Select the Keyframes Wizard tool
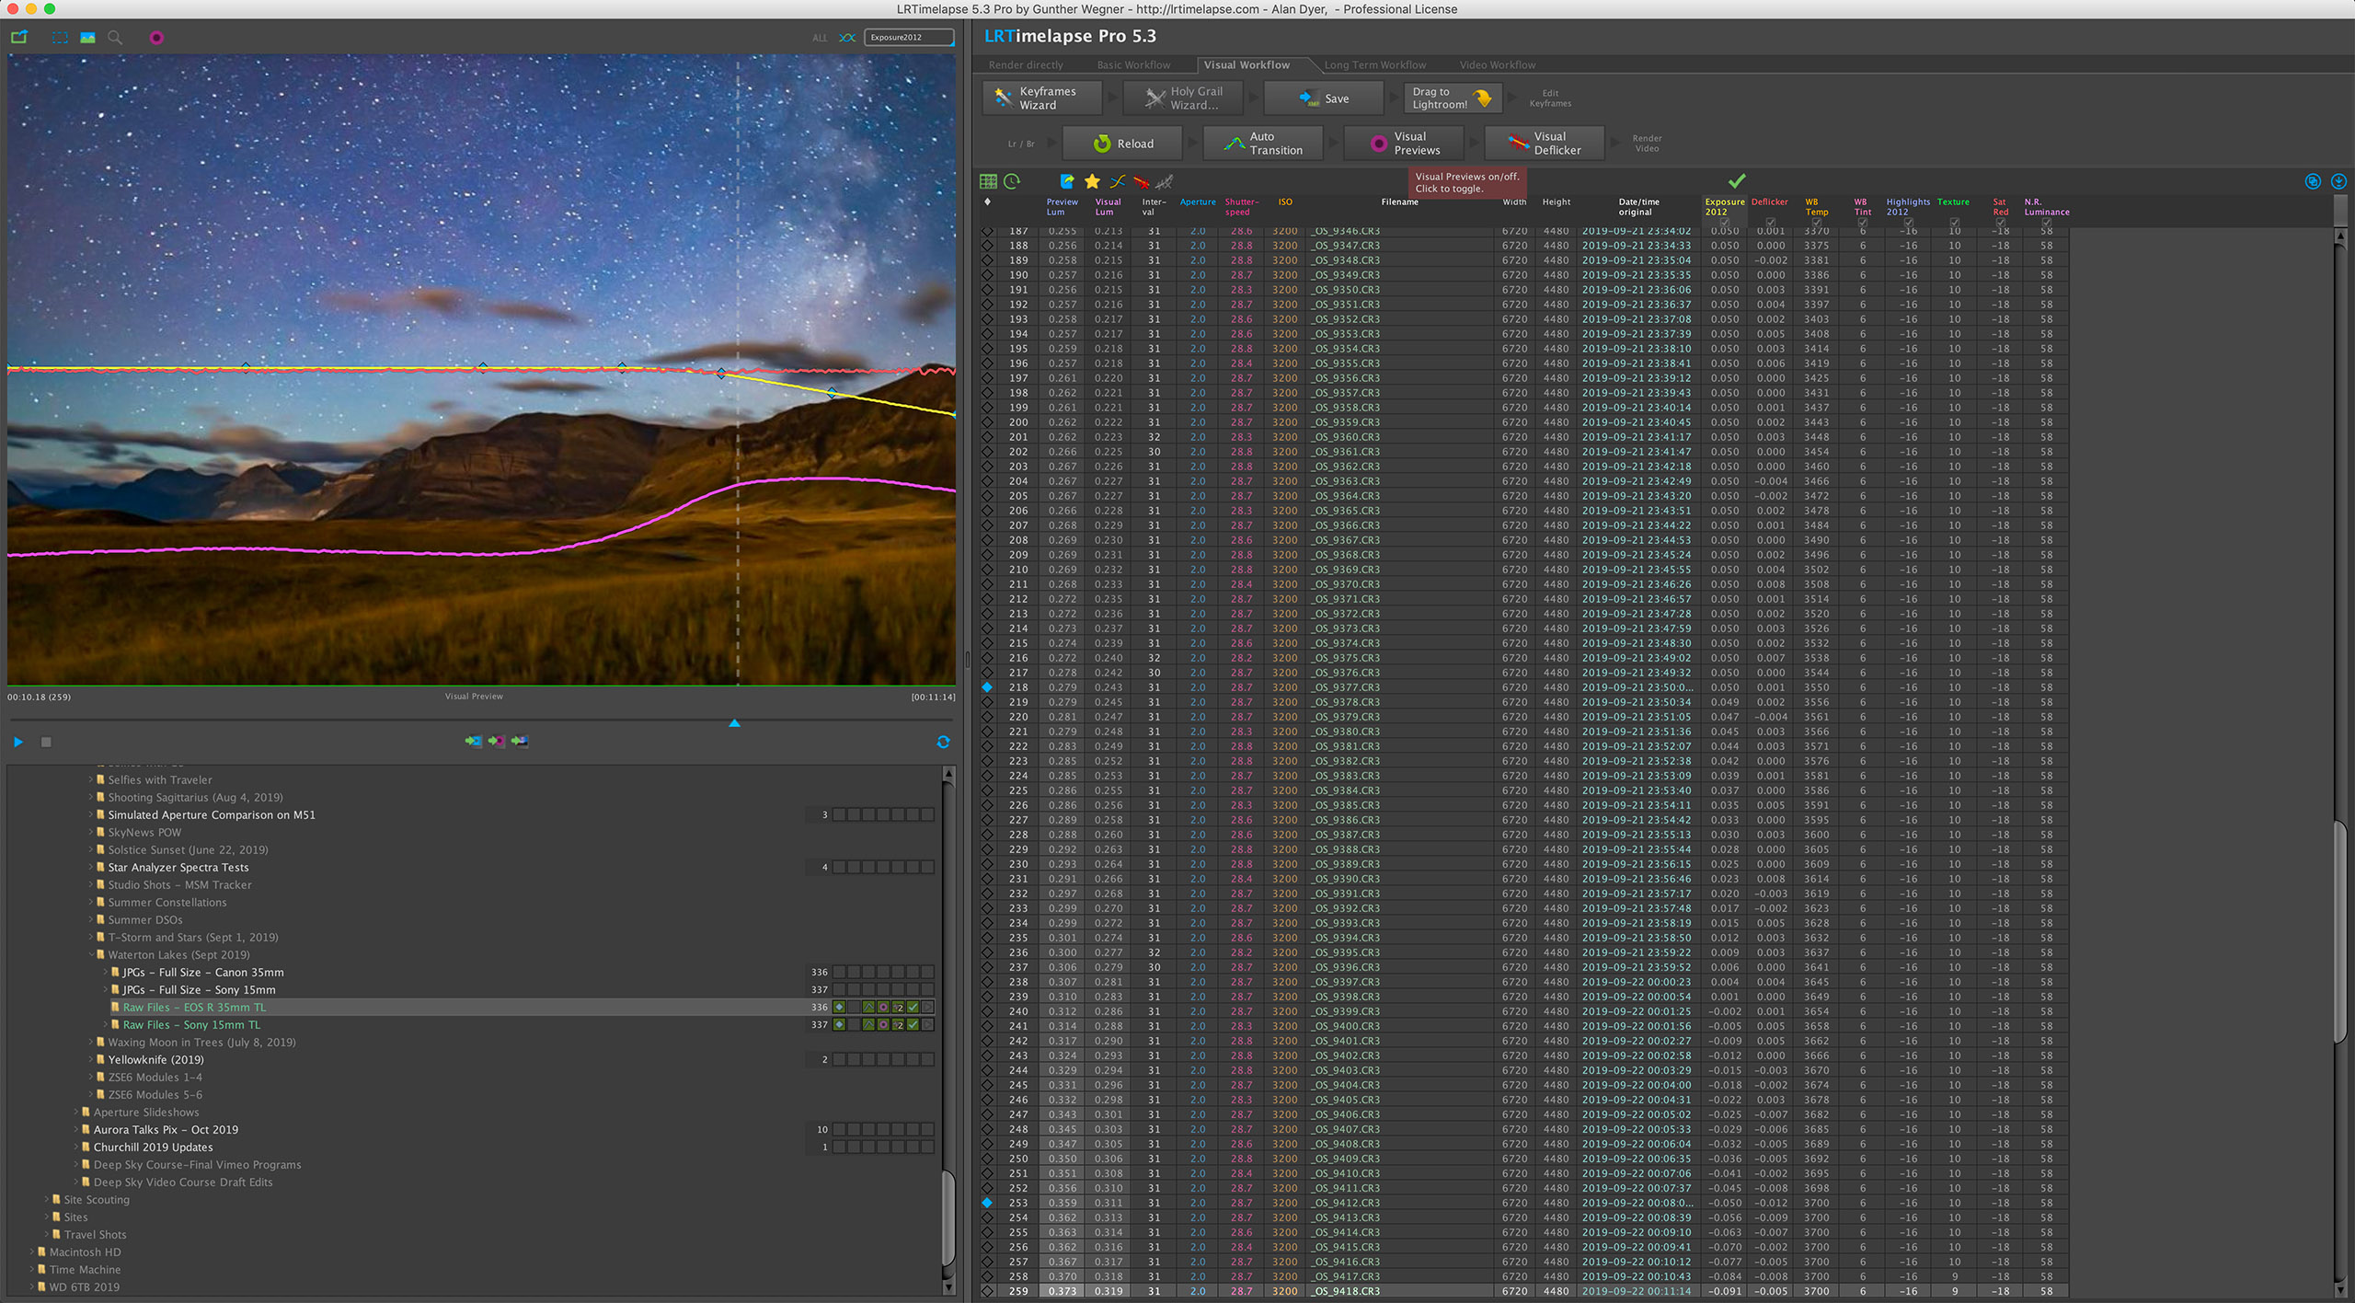Viewport: 2355px width, 1303px height. pos(1040,97)
